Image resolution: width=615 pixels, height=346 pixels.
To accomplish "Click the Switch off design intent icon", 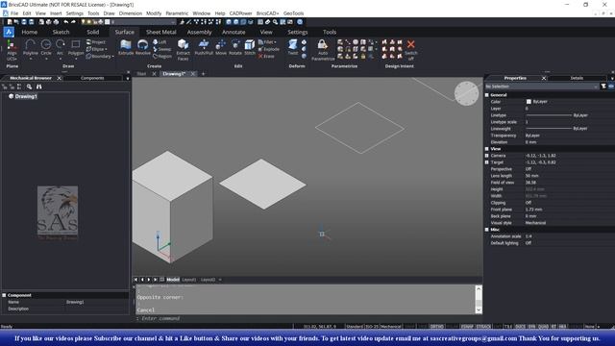I will point(410,49).
